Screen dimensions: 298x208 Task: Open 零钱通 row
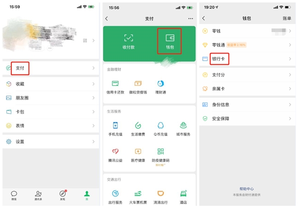coord(247,45)
